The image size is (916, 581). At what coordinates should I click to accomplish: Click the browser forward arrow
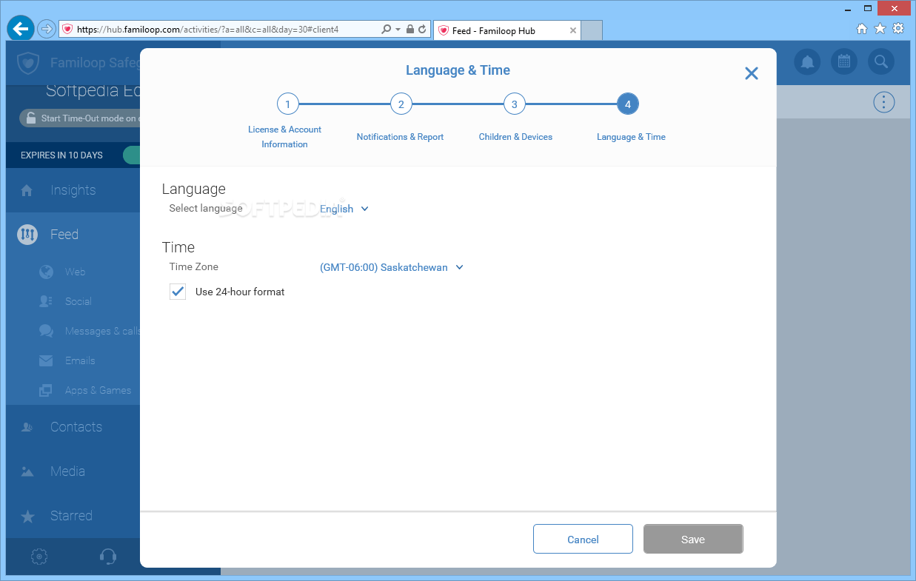click(x=47, y=30)
